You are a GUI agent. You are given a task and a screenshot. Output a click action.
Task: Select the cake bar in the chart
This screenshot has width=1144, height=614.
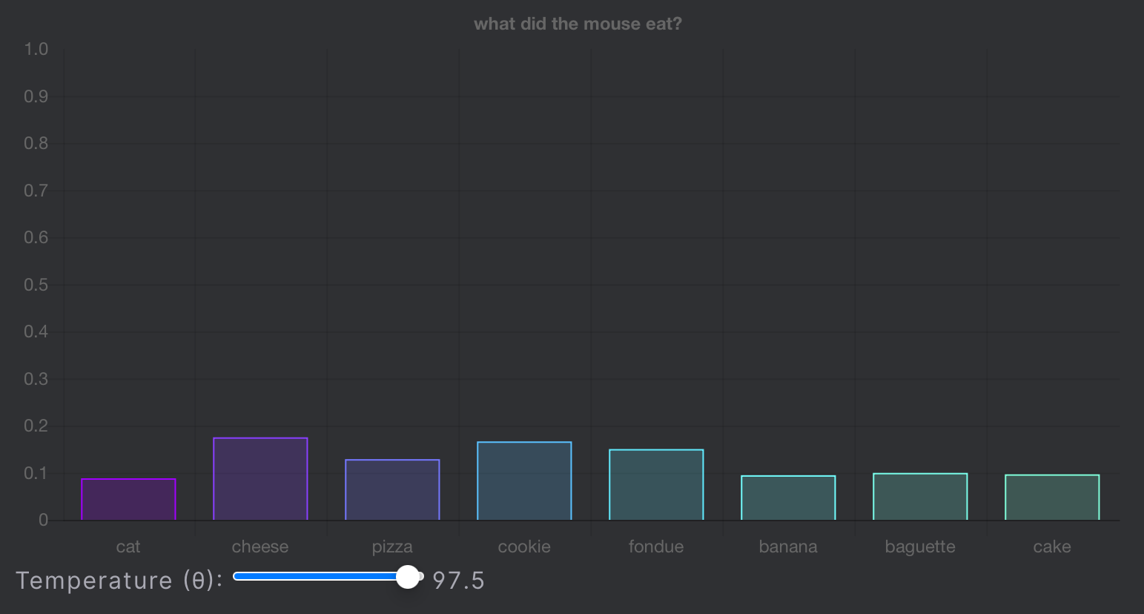[x=1052, y=498]
